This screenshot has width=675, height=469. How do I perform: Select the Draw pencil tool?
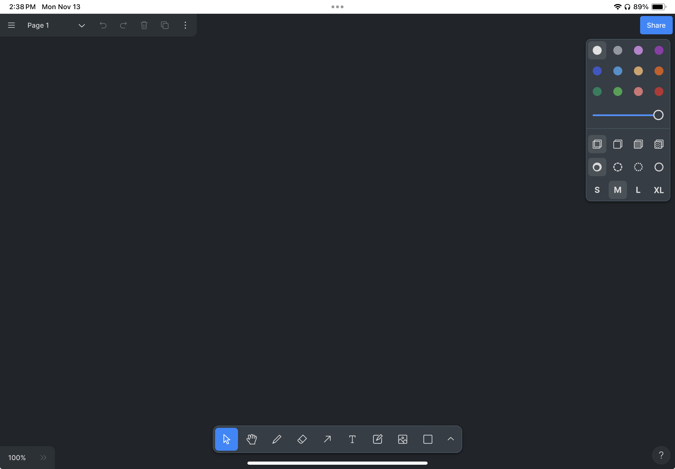coord(276,439)
